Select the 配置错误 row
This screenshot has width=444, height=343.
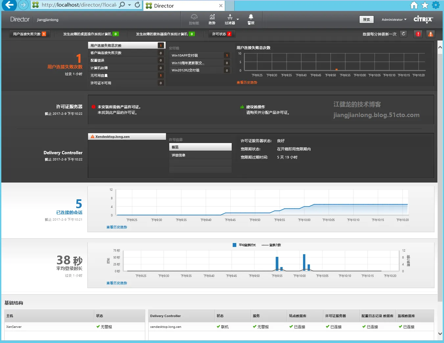(x=127, y=60)
